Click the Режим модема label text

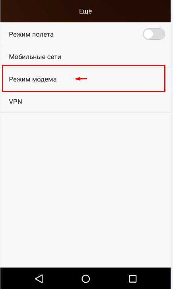tap(33, 79)
